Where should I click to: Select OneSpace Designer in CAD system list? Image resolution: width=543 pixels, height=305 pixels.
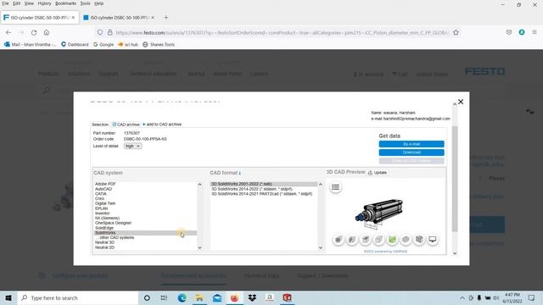pyautogui.click(x=113, y=223)
